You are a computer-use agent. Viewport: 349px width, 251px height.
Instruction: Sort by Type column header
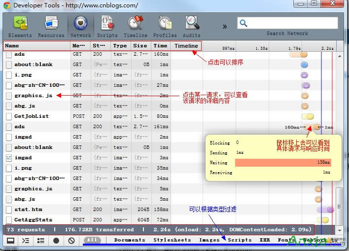click(x=121, y=46)
